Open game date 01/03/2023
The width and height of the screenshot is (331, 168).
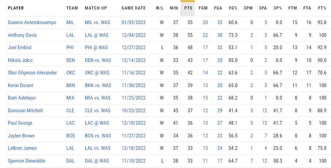point(134,22)
